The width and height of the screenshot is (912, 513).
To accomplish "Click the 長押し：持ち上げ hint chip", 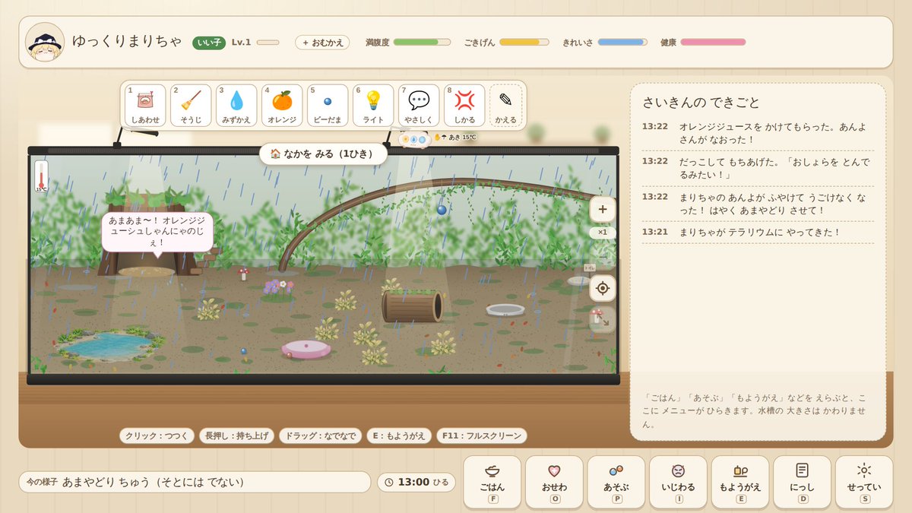I will point(236,436).
